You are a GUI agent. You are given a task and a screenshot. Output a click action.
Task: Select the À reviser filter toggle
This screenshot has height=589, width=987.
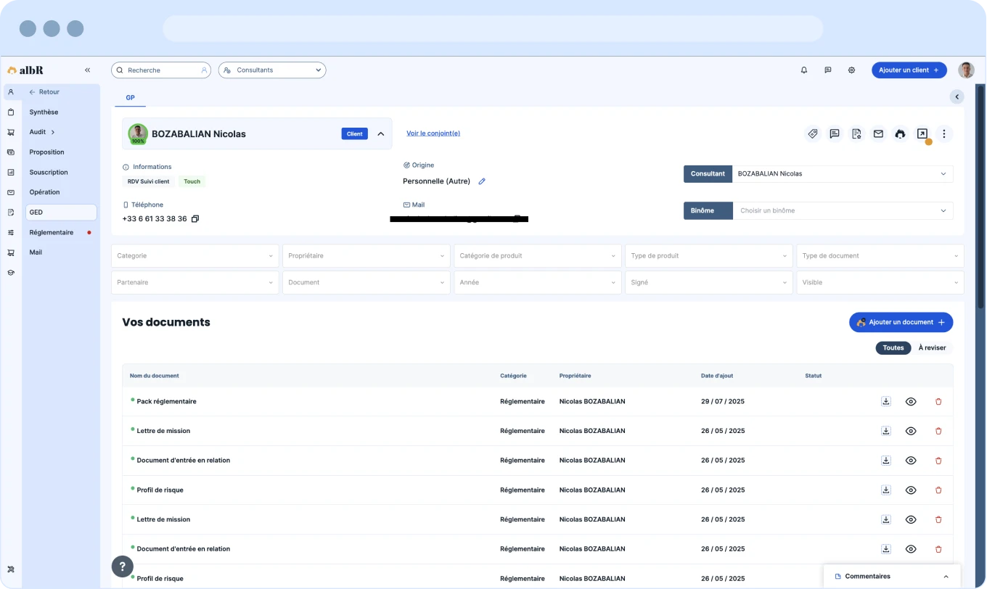click(x=932, y=348)
